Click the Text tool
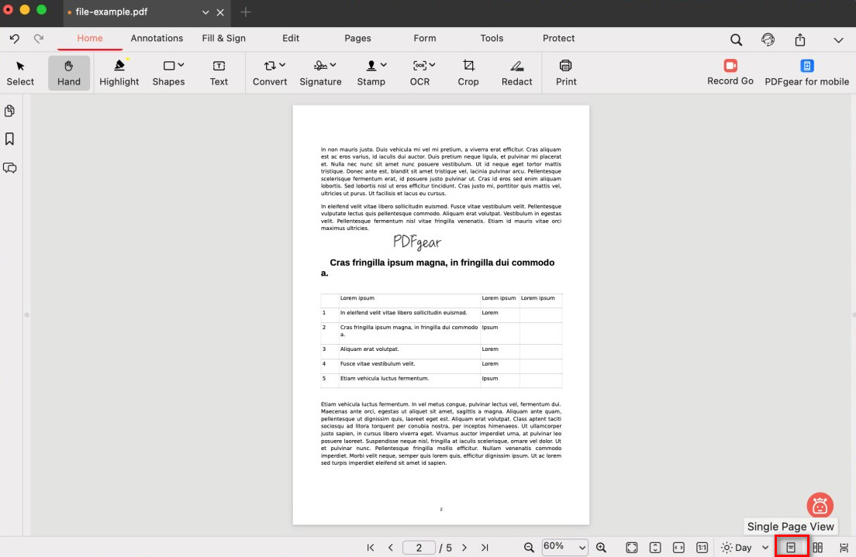Viewport: 856px width, 557px height. (x=219, y=73)
